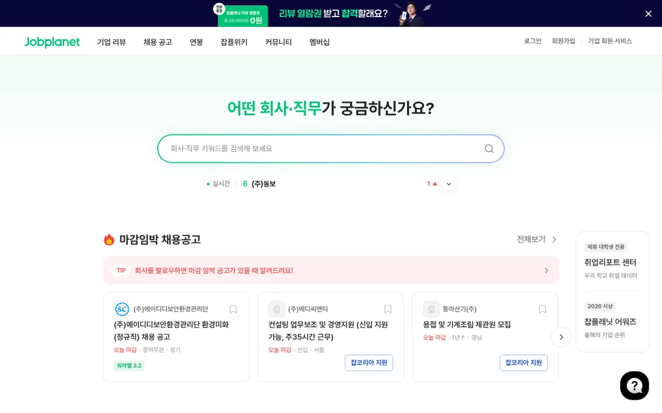This screenshot has width=662, height=413.
Task: Open the help chat bubble icon
Action: coord(634,385)
